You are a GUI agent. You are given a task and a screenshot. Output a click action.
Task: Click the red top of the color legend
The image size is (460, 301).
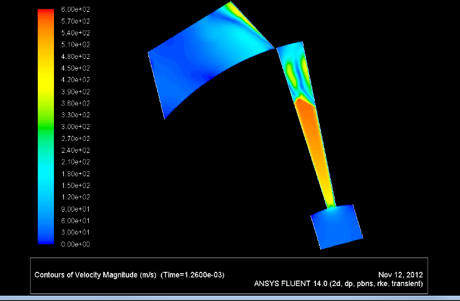tap(45, 12)
